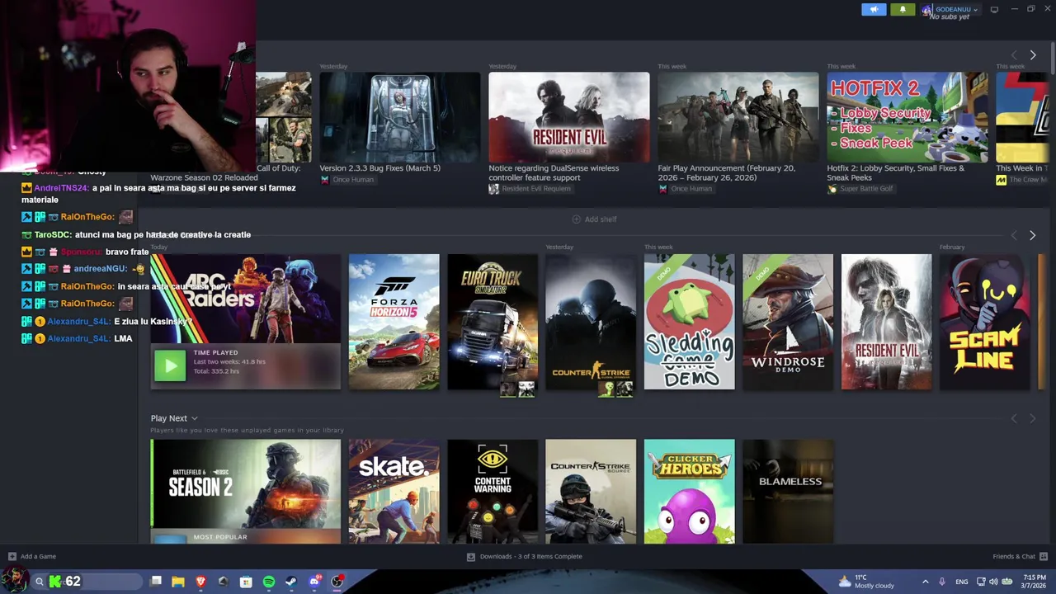Screen dimensions: 1056x594
Task: Open Forza Horizon 5 game cover
Action: [x=394, y=322]
